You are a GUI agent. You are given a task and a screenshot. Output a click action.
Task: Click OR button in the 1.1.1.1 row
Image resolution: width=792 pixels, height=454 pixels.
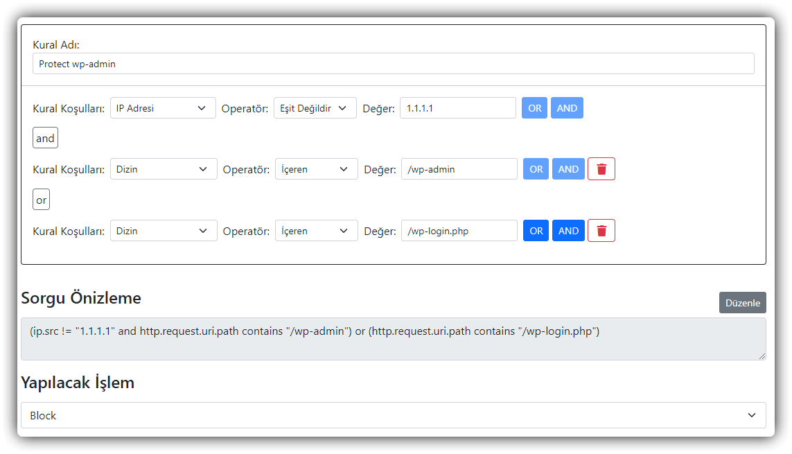[534, 108]
